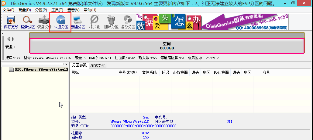Open Search Partition (搜索分区) tool
This screenshot has height=140, width=313.
pyautogui.click(x=28, y=22)
